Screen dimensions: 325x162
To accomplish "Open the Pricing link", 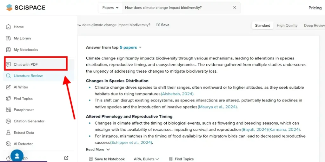I will [x=315, y=8].
